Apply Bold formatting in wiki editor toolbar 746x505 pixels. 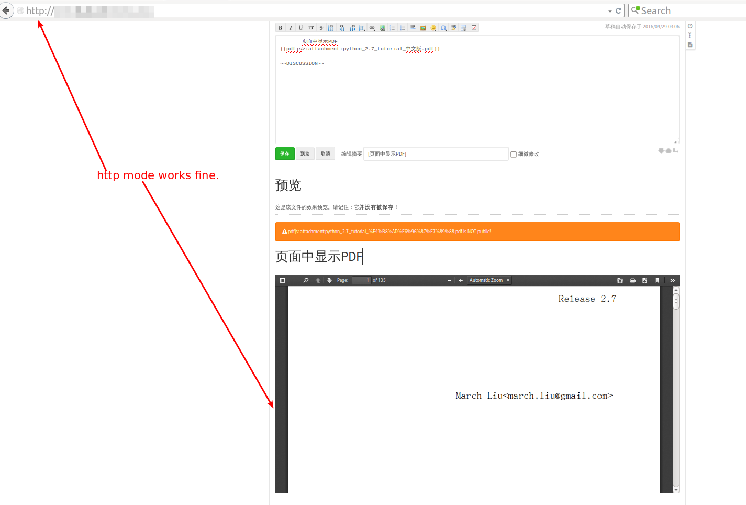280,28
